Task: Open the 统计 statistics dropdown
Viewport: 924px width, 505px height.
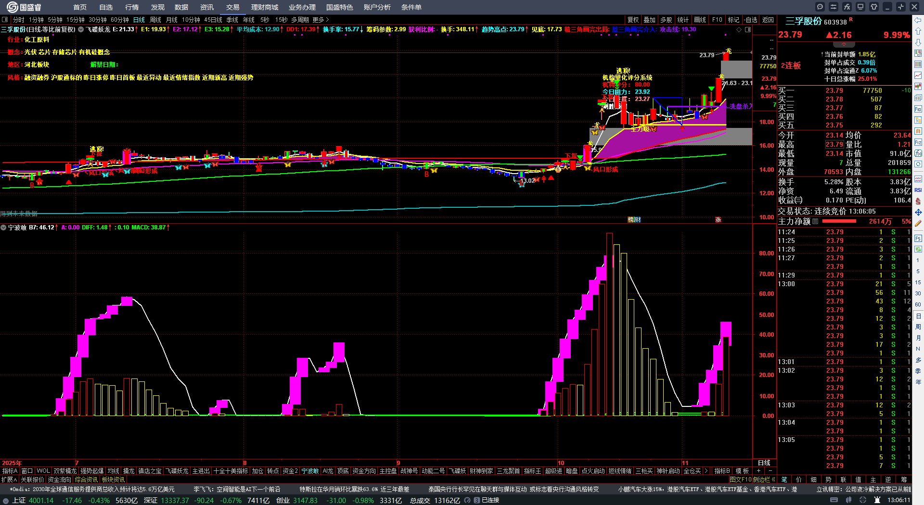Action: 683,20
